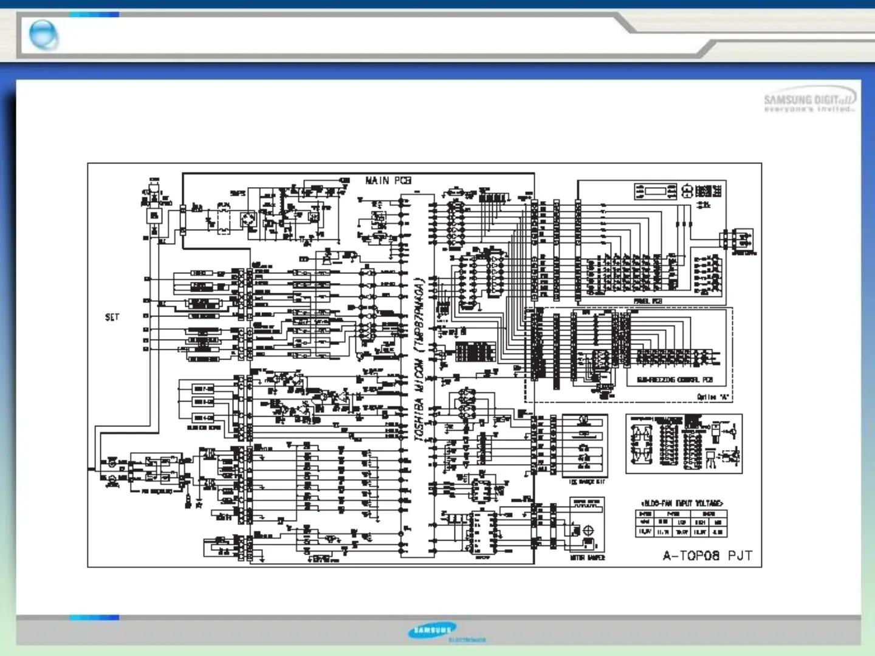Select the A-TOP08 PJT project label

pos(707,555)
